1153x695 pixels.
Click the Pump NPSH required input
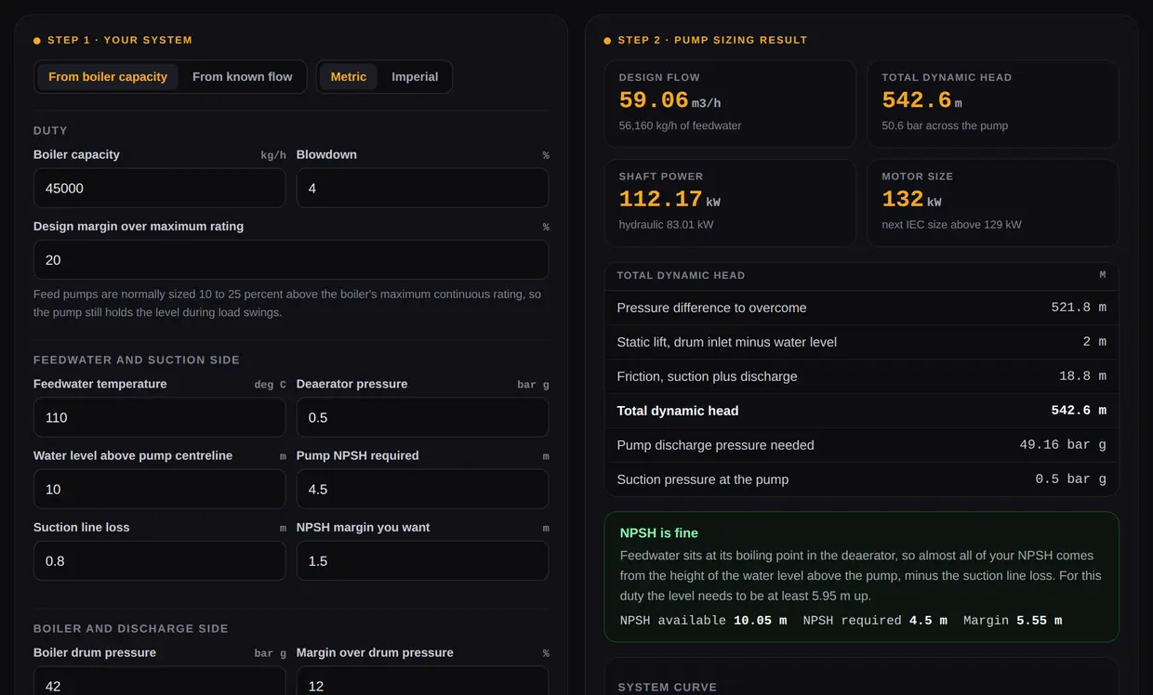click(x=422, y=489)
